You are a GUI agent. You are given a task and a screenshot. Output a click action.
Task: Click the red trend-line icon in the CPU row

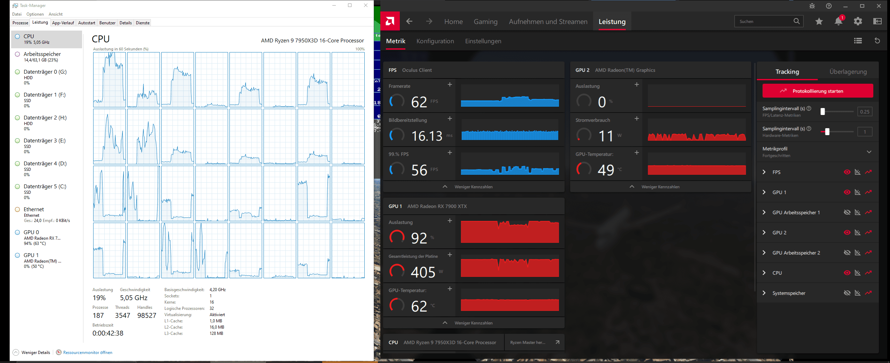click(868, 273)
